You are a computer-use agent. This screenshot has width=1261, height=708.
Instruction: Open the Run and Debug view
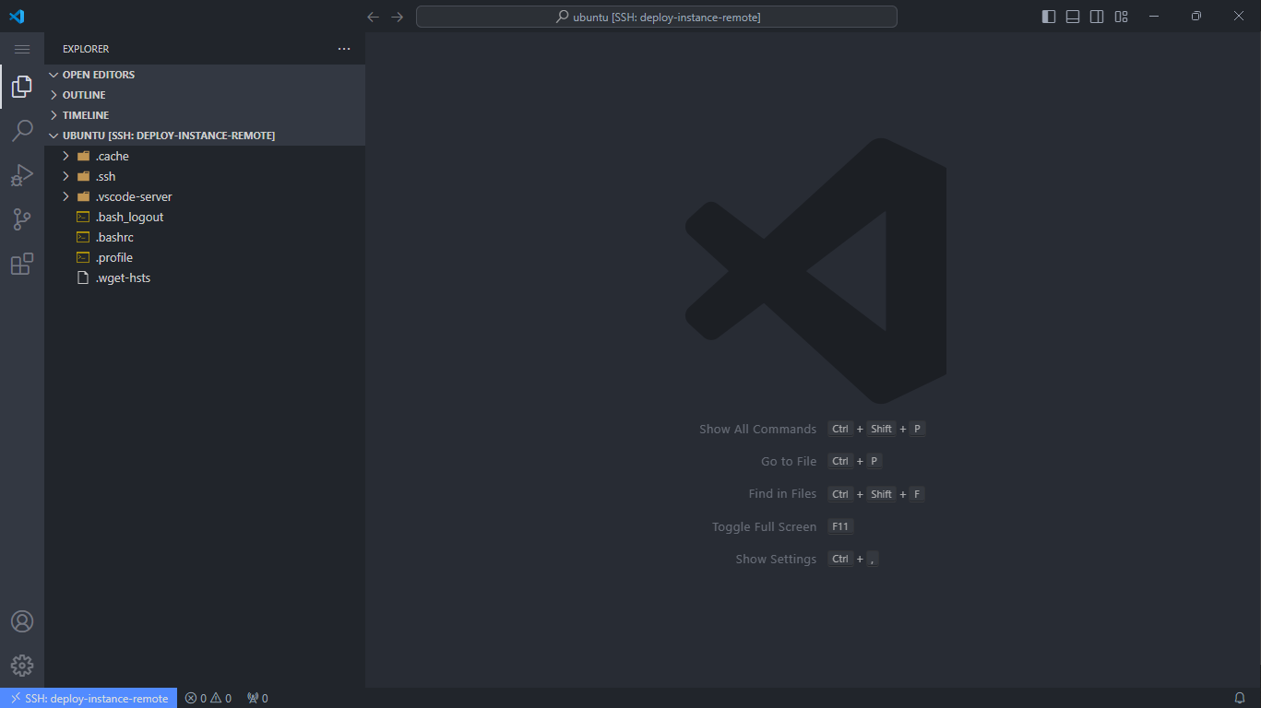(x=22, y=175)
